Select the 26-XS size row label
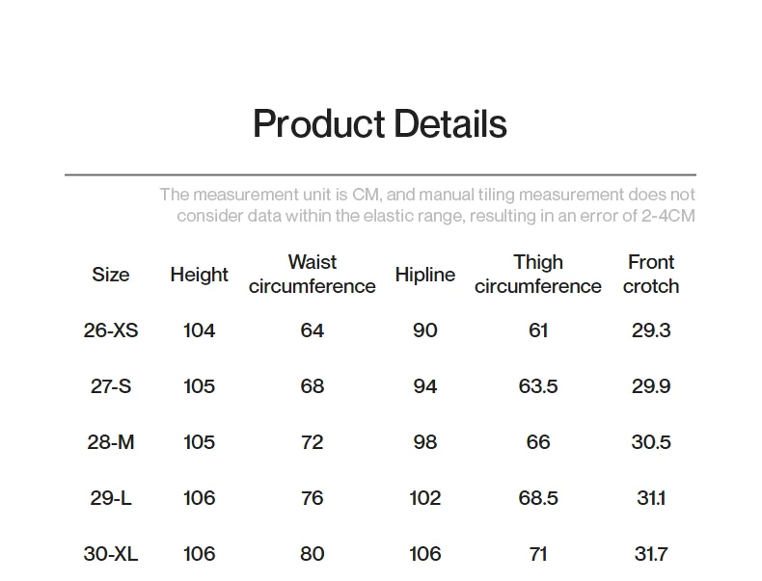Screen dimensions: 762x581 click(111, 330)
